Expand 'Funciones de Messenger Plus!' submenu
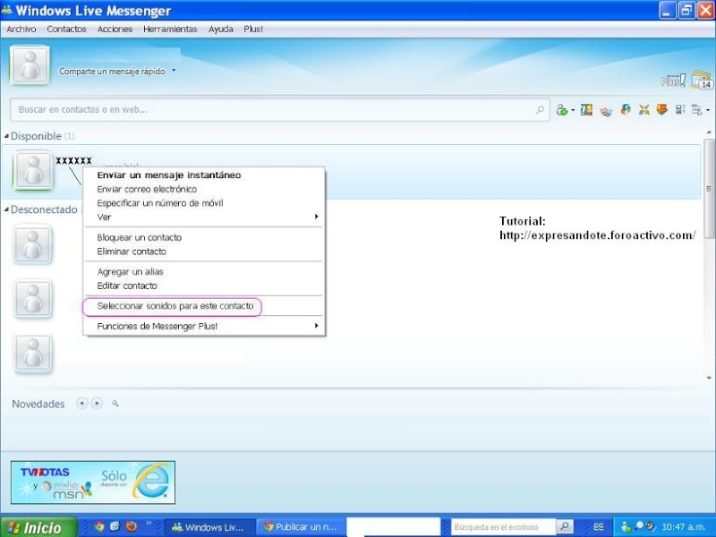Screen dimensions: 716x537 204,326
